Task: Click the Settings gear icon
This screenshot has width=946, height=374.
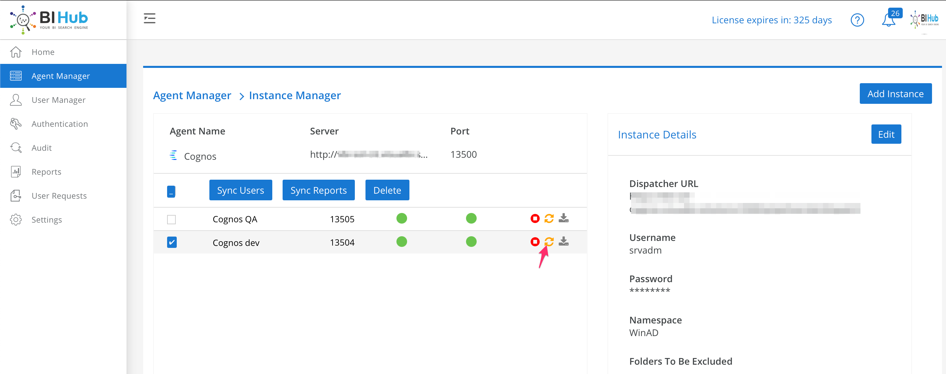Action: pyautogui.click(x=16, y=220)
